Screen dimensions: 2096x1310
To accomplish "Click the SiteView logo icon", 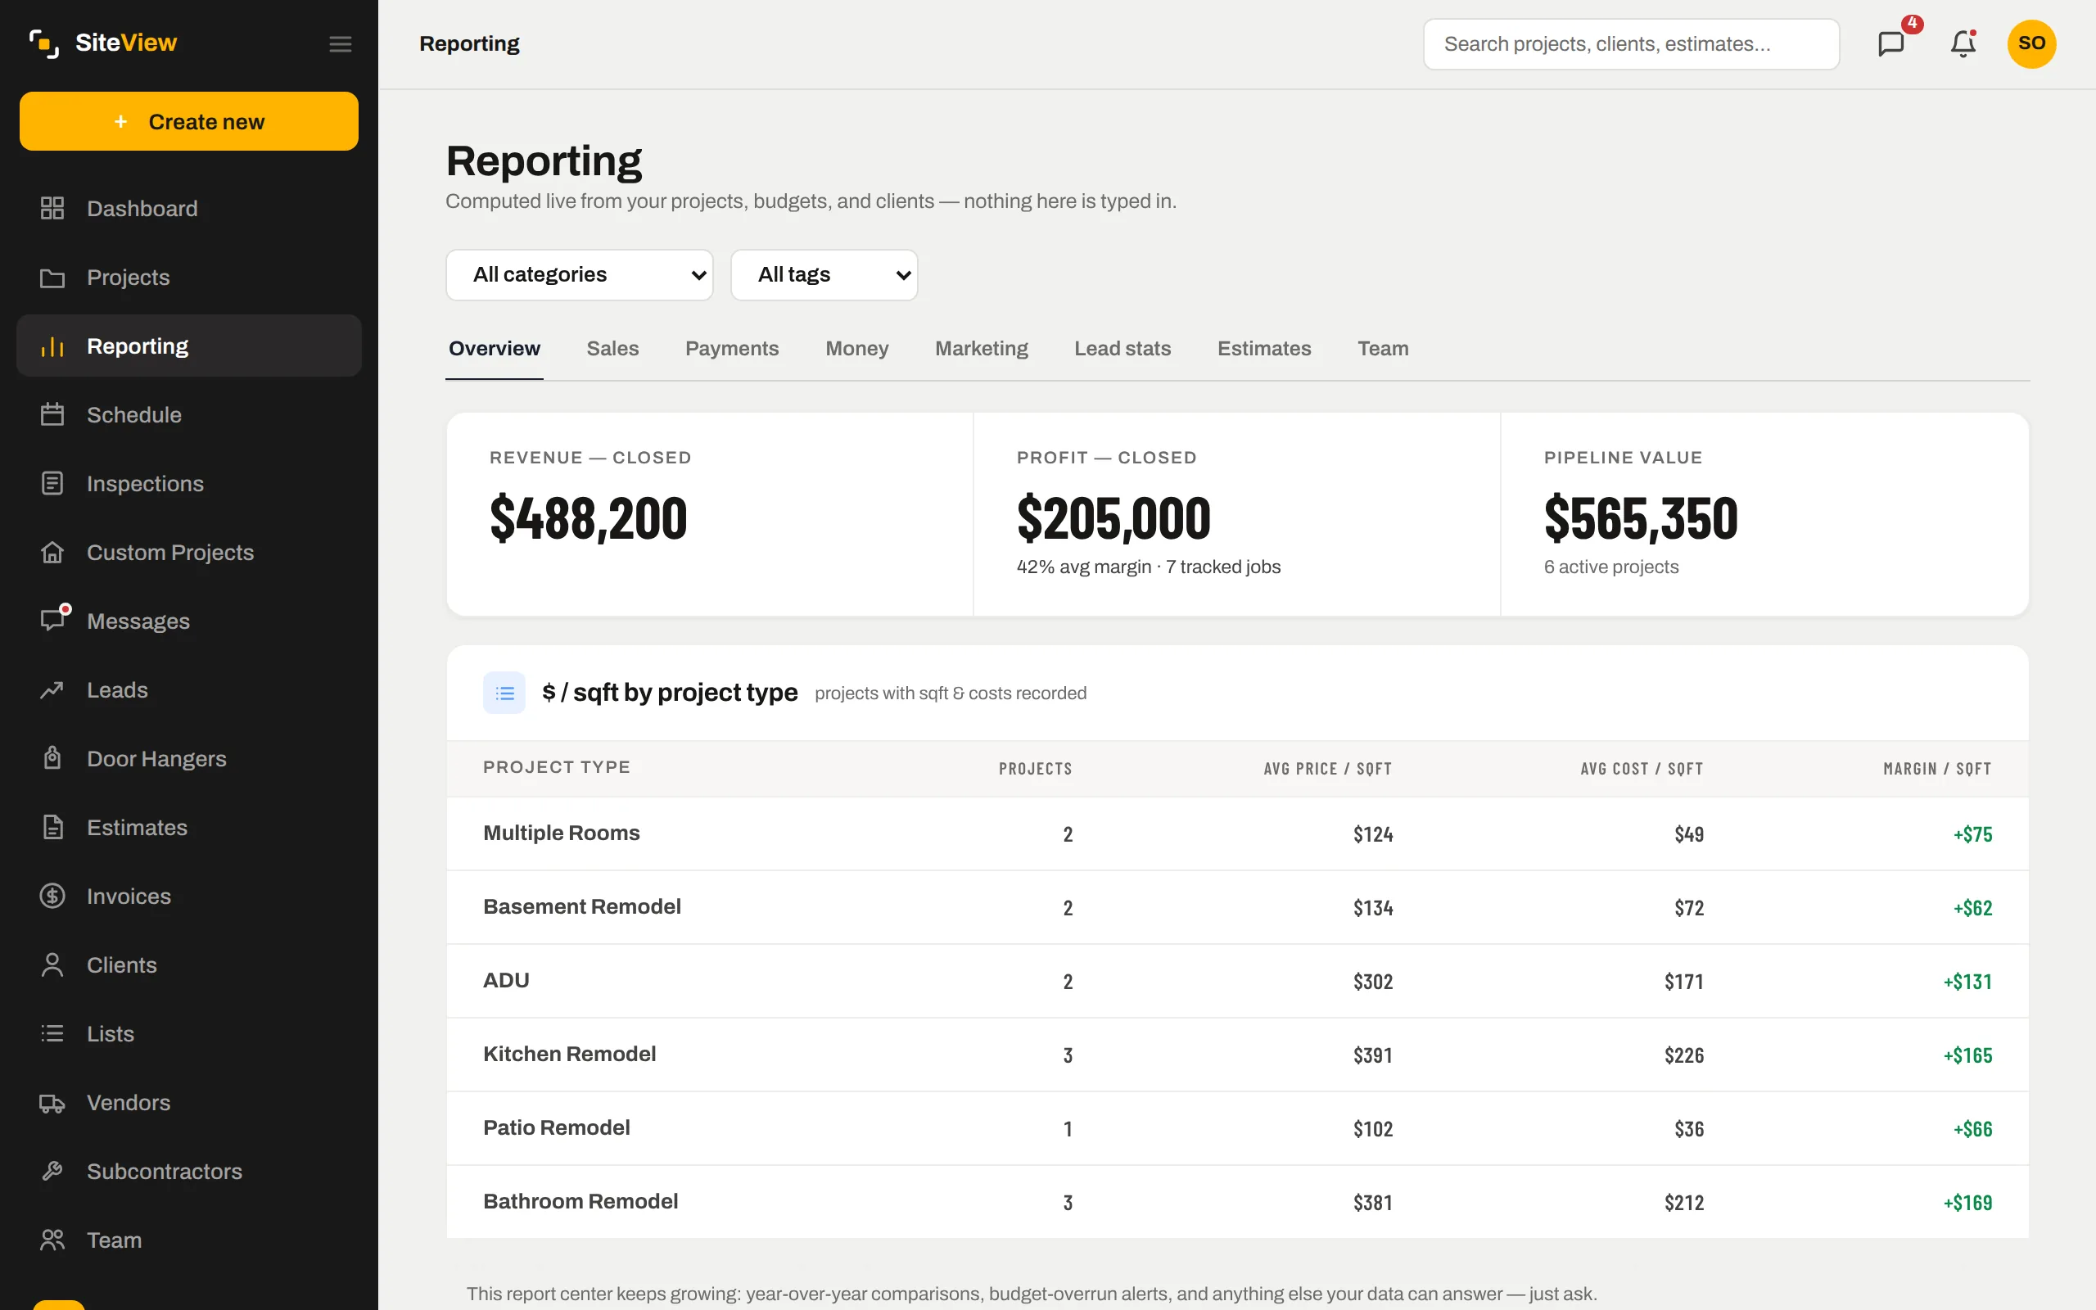I will 44,43.
